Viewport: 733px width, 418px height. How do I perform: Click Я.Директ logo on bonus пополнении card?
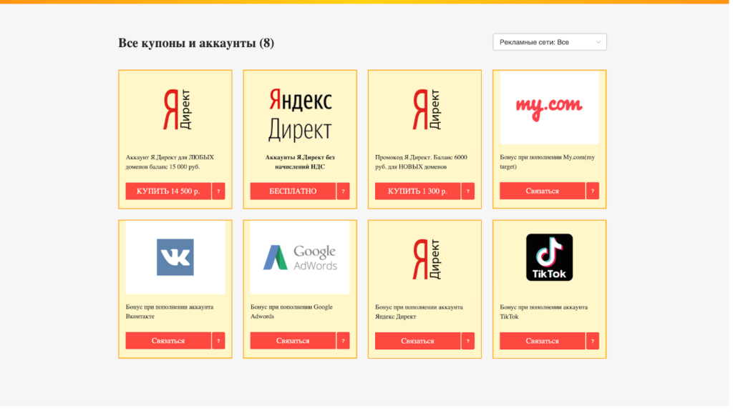click(427, 259)
